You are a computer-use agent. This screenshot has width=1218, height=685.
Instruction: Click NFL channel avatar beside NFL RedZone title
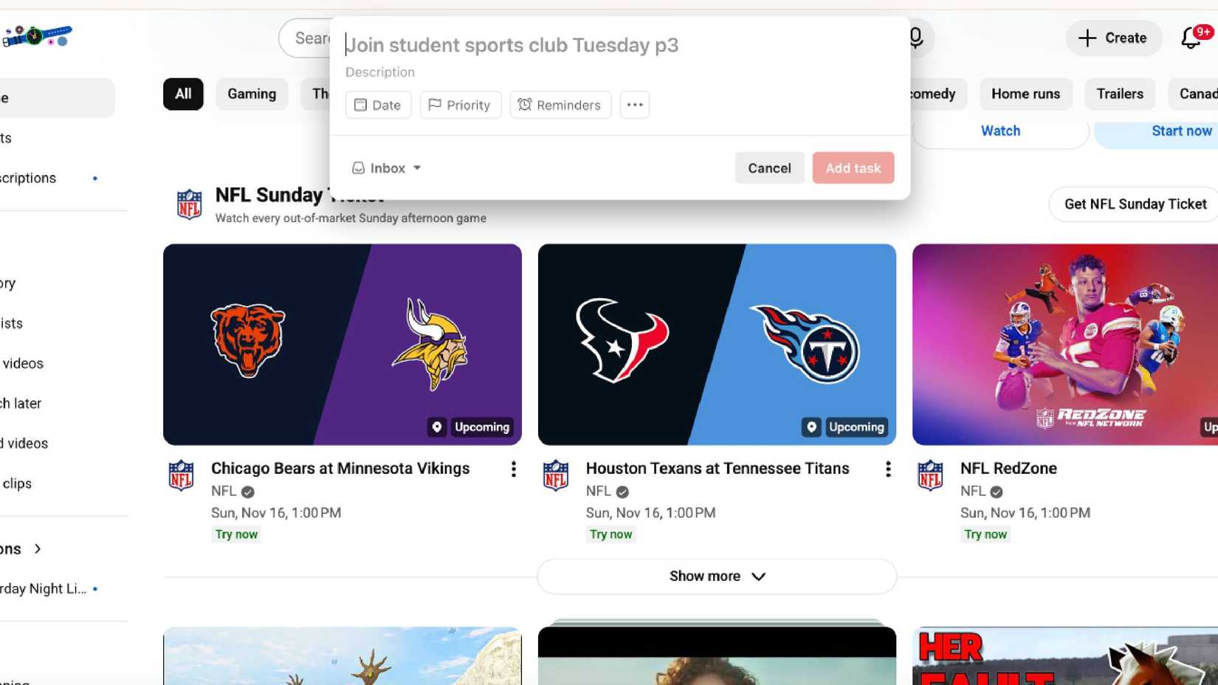pos(930,475)
